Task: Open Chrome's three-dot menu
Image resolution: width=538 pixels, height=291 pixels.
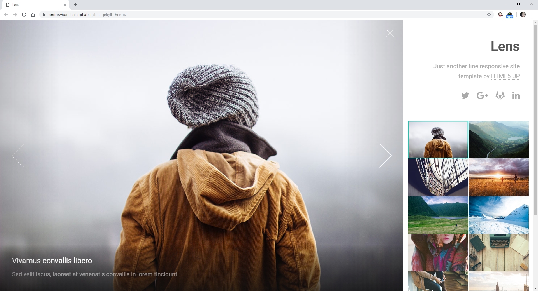Action: pyautogui.click(x=532, y=15)
